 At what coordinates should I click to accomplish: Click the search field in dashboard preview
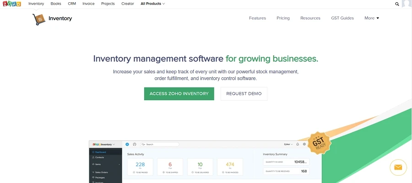[160, 144]
